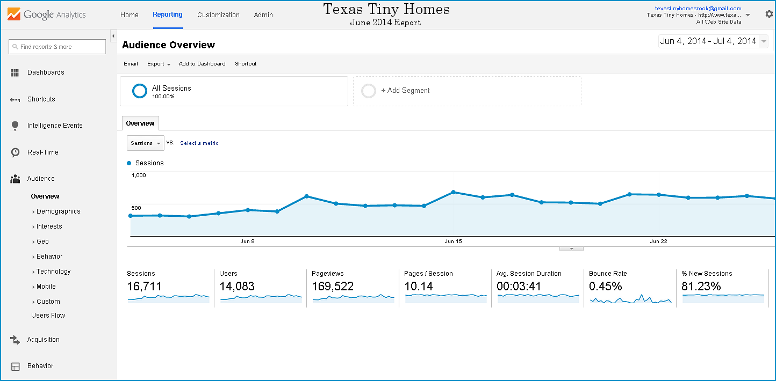The height and width of the screenshot is (381, 776).
Task: Open the Export dropdown
Action: coord(159,64)
